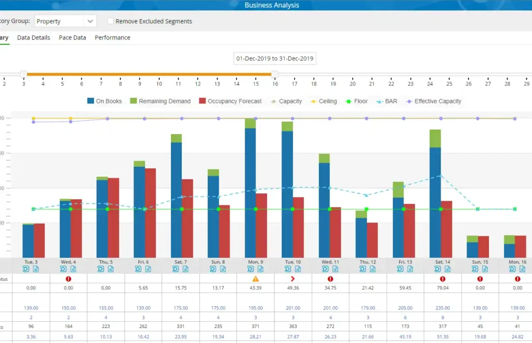
Task: Click the 59.45 cell for Fri, 13
Action: 405,288
